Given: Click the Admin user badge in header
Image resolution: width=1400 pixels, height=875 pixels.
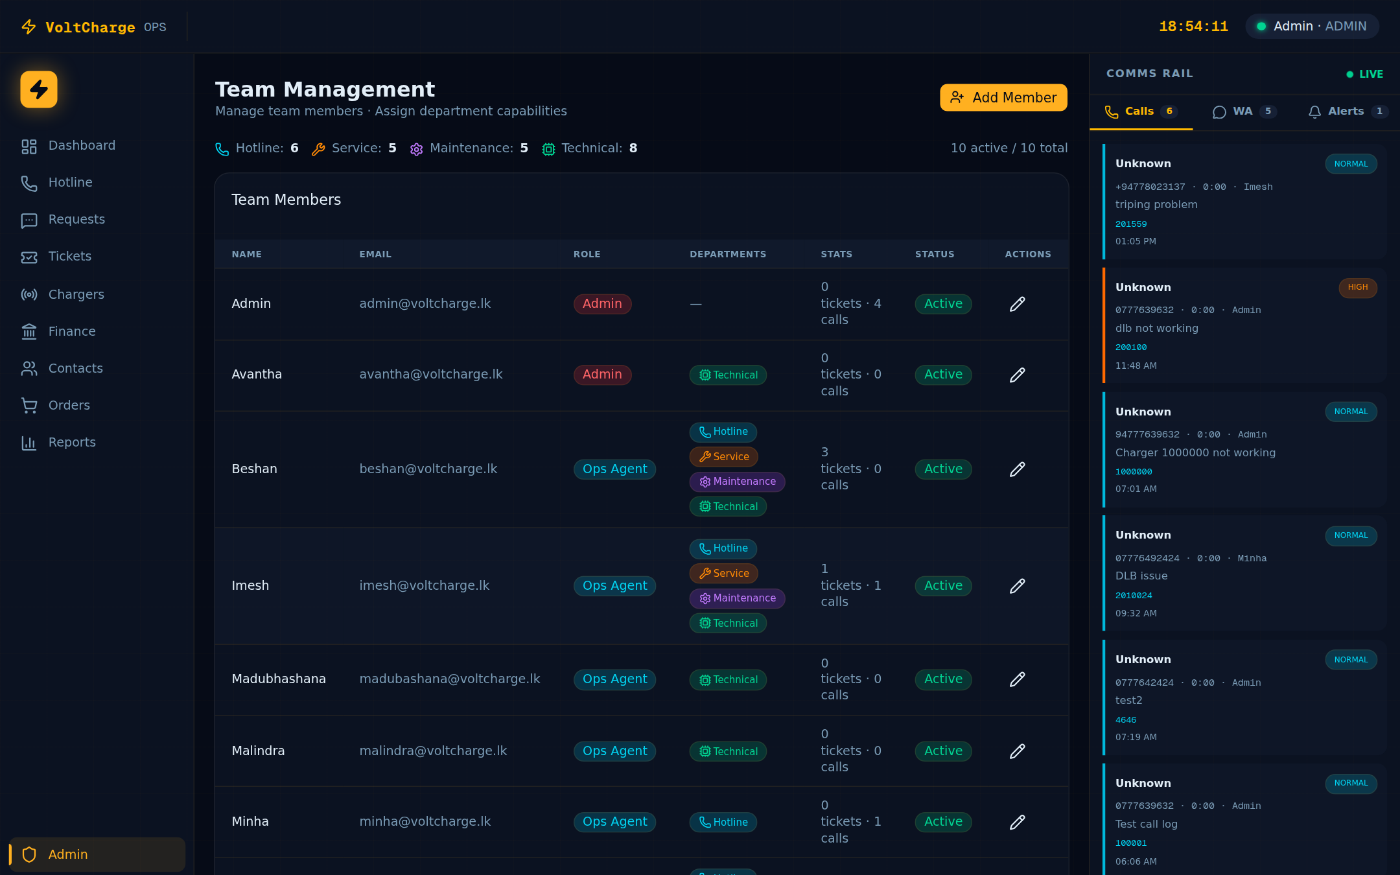Looking at the screenshot, I should [x=1312, y=27].
